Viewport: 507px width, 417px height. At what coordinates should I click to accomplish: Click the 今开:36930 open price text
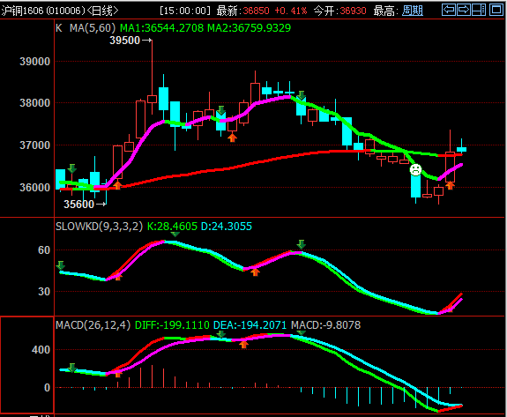339,11
